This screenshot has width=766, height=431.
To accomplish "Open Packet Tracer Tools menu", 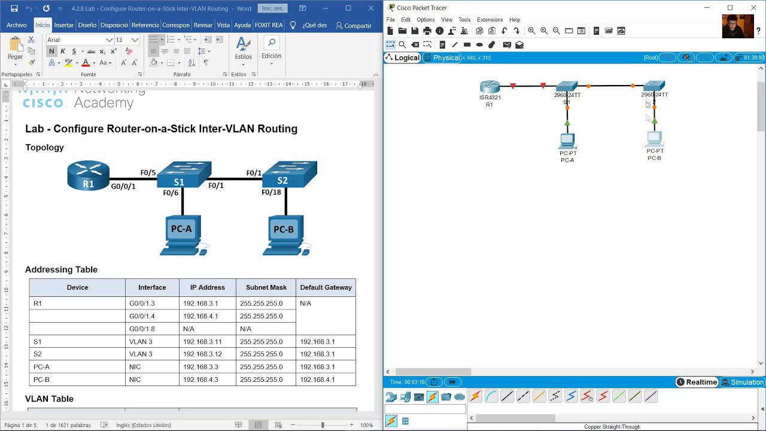I will tap(464, 20).
